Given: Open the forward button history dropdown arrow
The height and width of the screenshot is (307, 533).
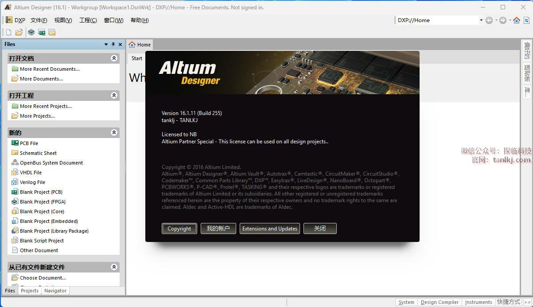Looking at the screenshot, I should click(x=510, y=20).
